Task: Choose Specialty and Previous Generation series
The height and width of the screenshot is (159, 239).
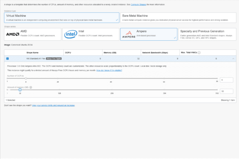Action: [207, 34]
